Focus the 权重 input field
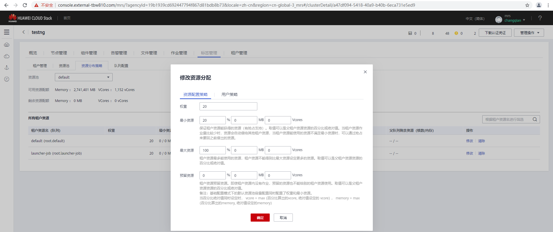This screenshot has width=553, height=232. pyautogui.click(x=228, y=106)
